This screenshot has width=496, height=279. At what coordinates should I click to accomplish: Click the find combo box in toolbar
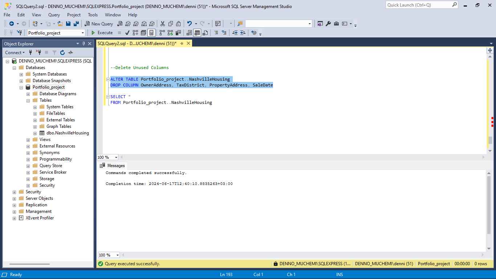point(279,24)
